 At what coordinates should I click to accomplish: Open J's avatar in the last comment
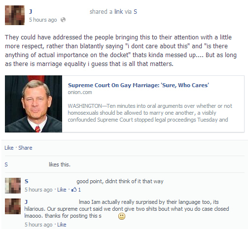pos(13,206)
